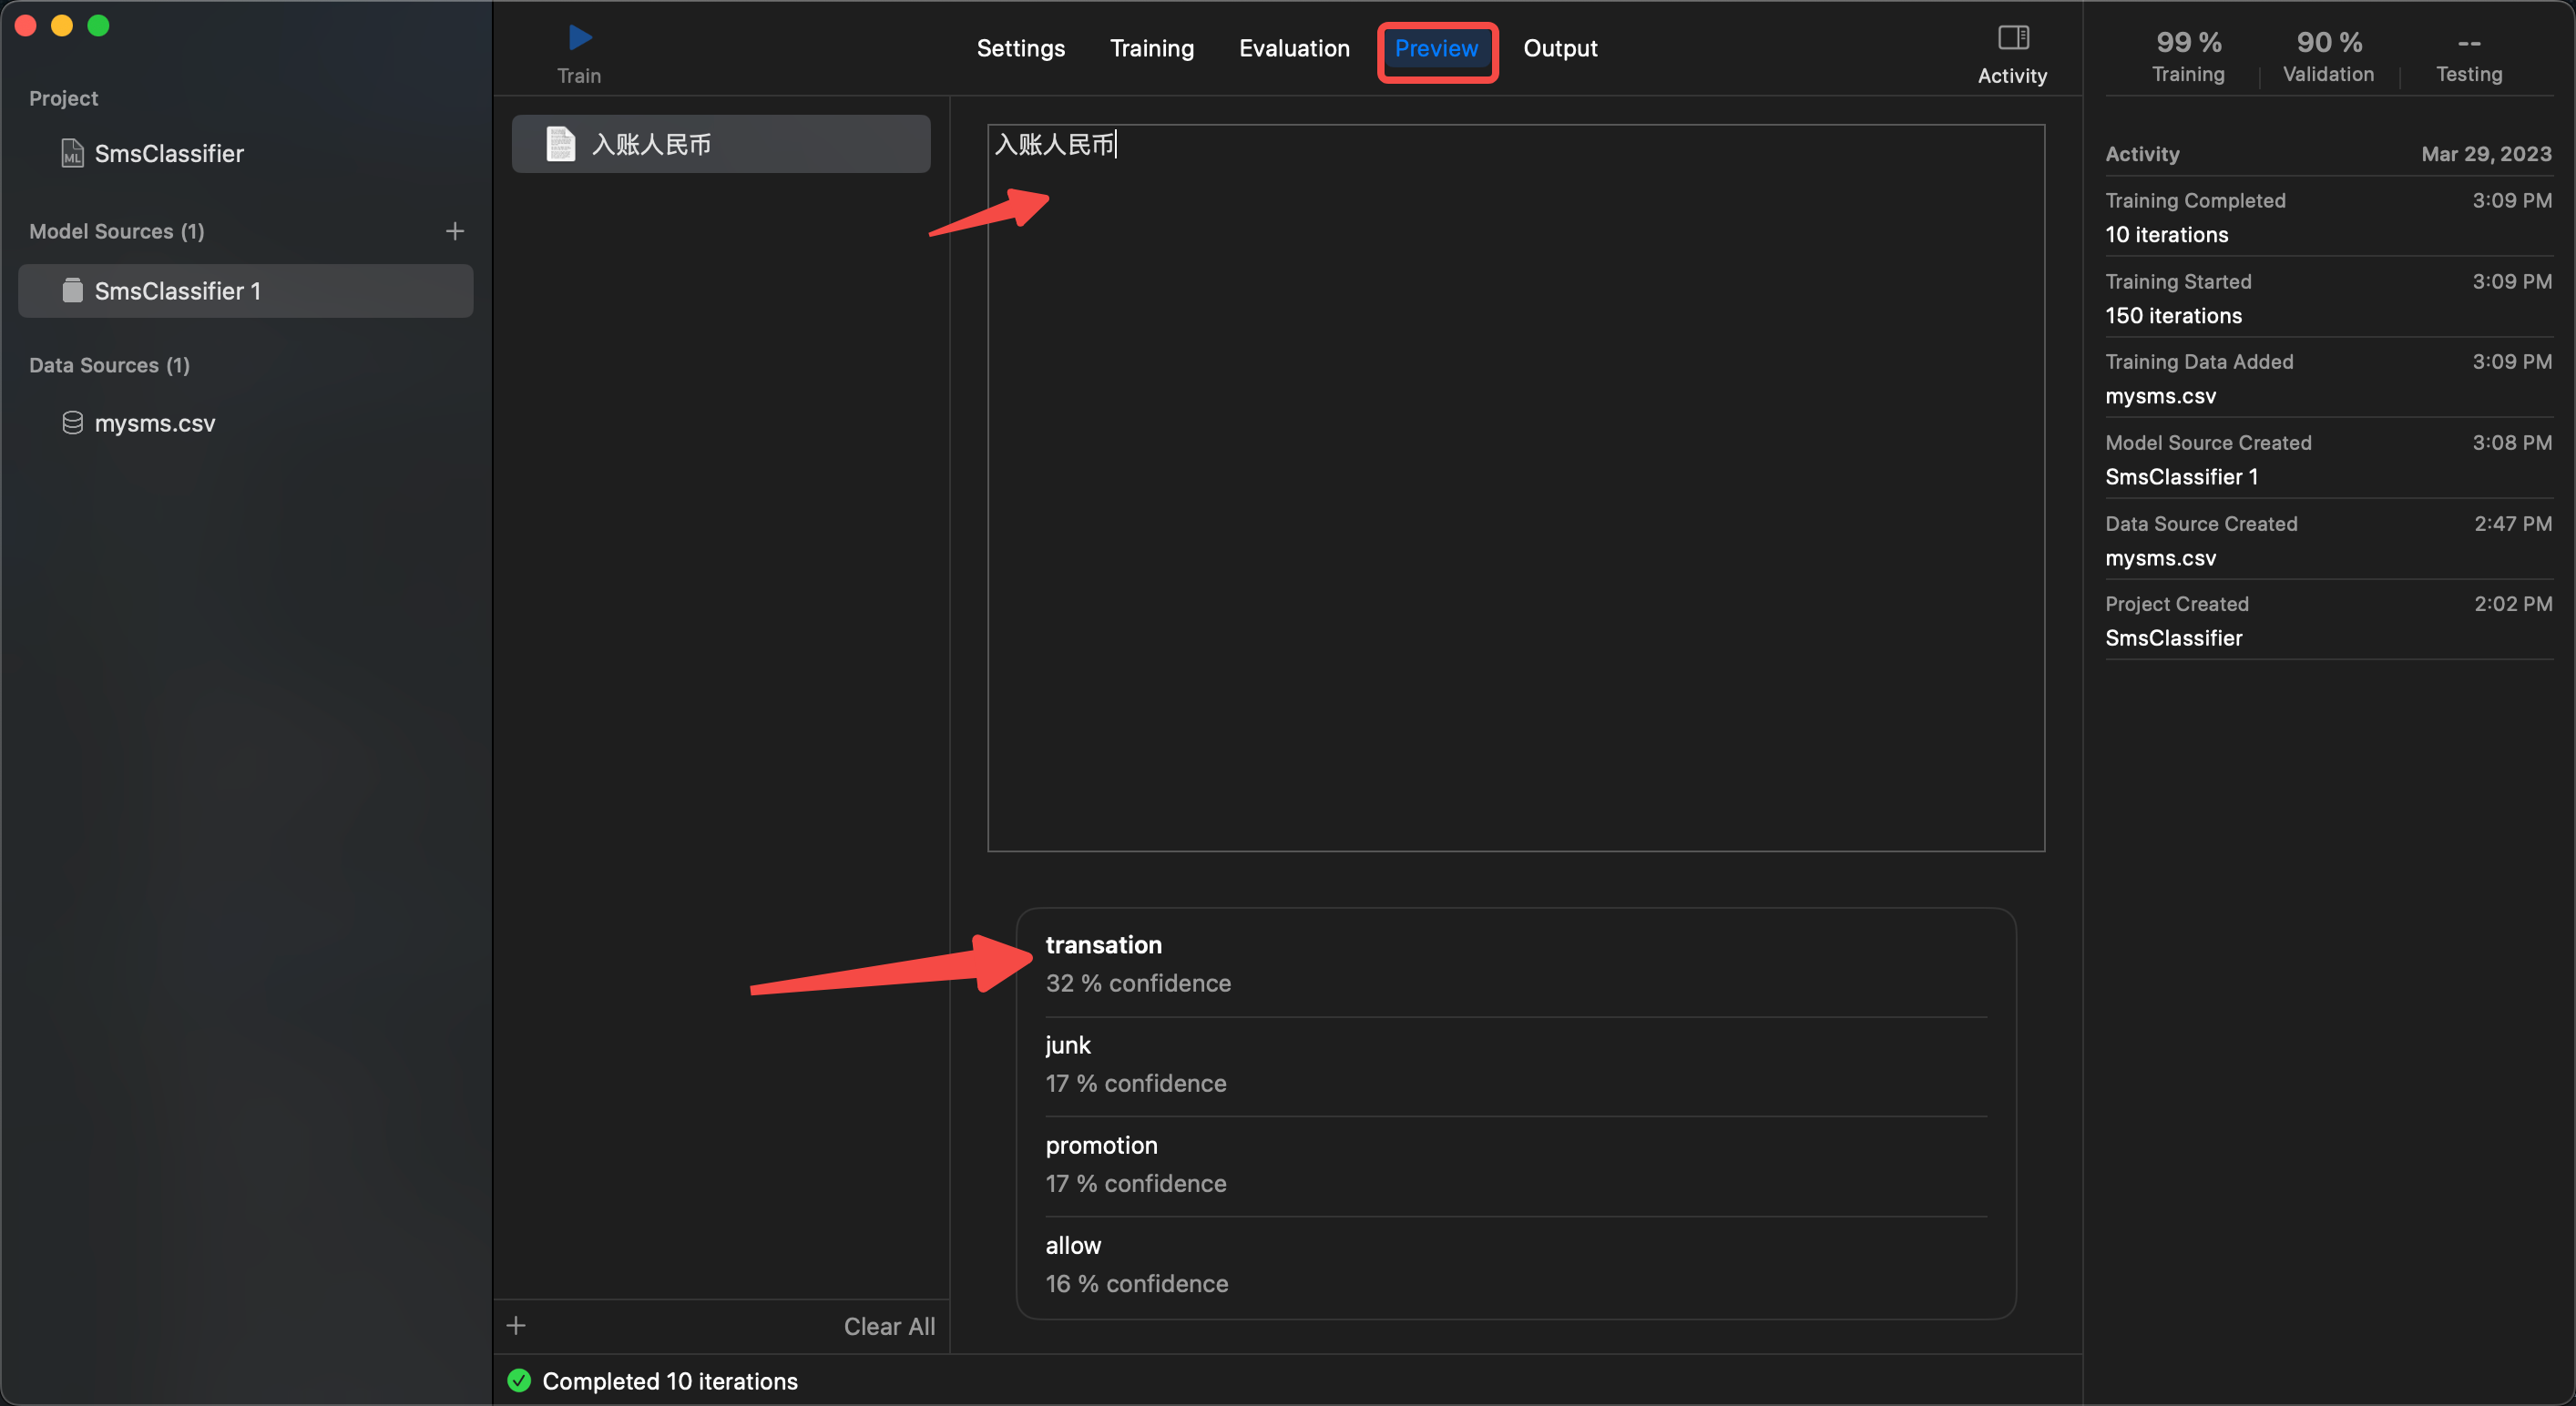Click the SmsClassifier project file icon
The image size is (2576, 1406).
click(72, 153)
